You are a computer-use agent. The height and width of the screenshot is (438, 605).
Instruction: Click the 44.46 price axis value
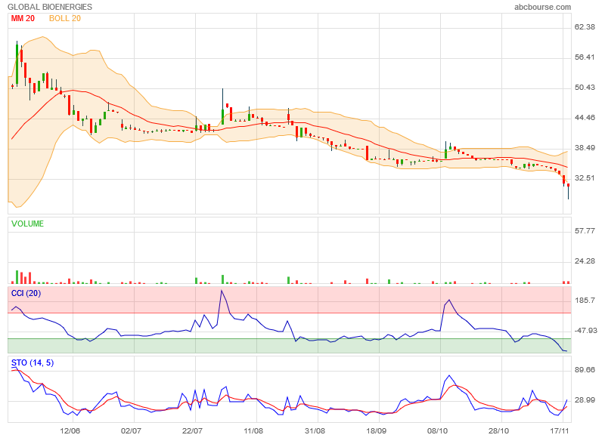coord(585,118)
